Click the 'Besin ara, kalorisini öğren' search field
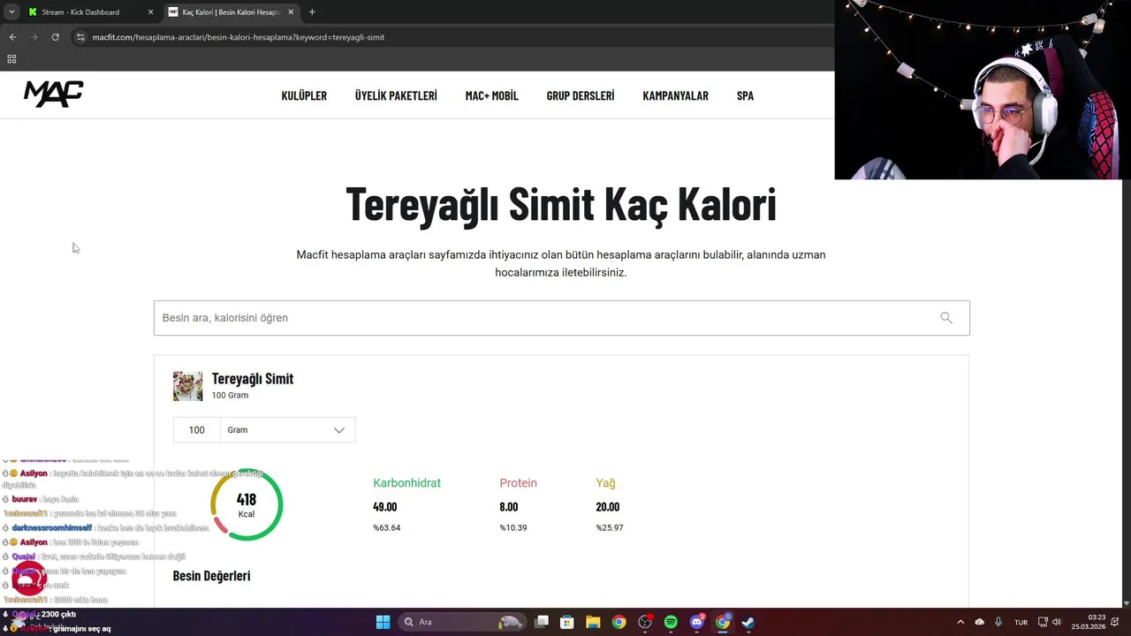 tap(562, 318)
